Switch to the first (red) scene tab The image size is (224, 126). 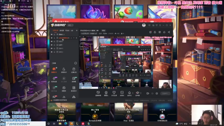[x=55, y=31]
